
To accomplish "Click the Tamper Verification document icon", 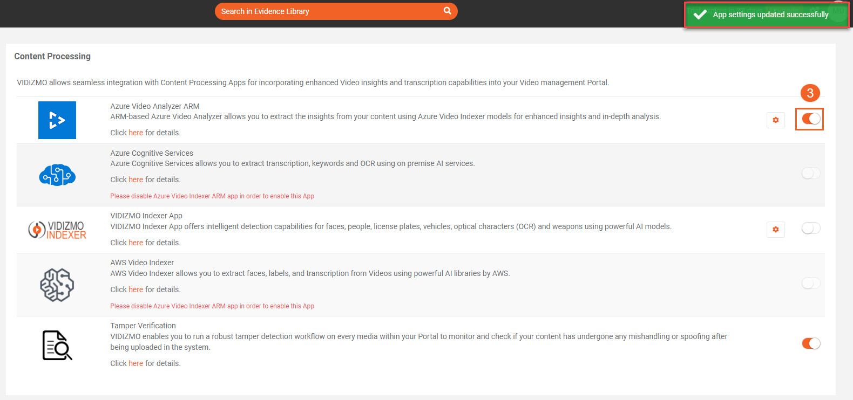I will click(57, 346).
